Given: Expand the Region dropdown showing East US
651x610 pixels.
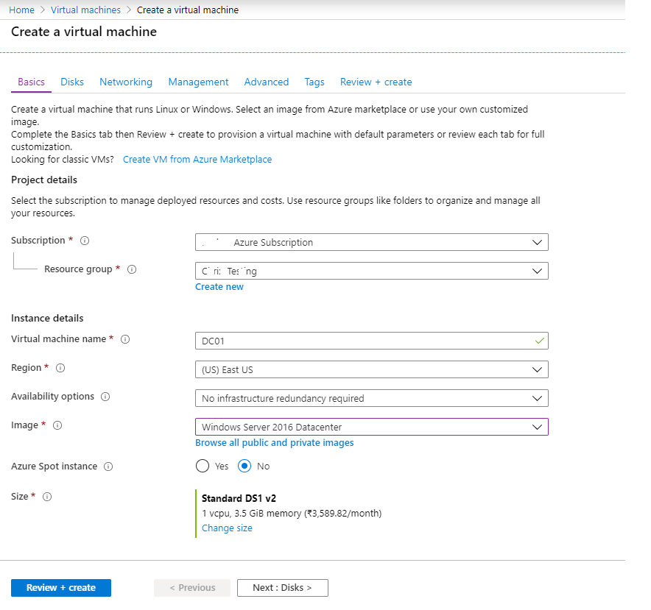Looking at the screenshot, I should pyautogui.click(x=371, y=369).
